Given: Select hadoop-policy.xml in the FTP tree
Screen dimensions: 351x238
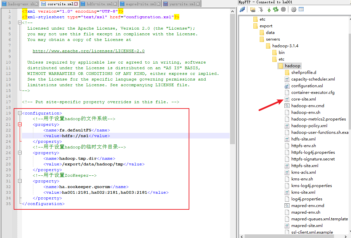Looking at the screenshot, I should 309,125.
